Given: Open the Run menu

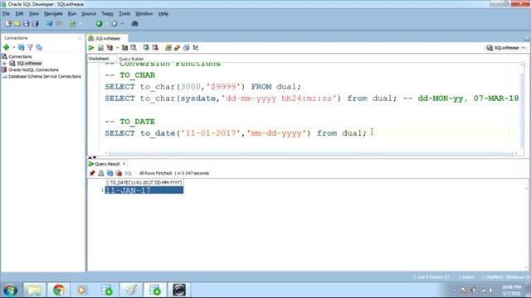Looking at the screenshot, I should pyautogui.click(x=72, y=13).
